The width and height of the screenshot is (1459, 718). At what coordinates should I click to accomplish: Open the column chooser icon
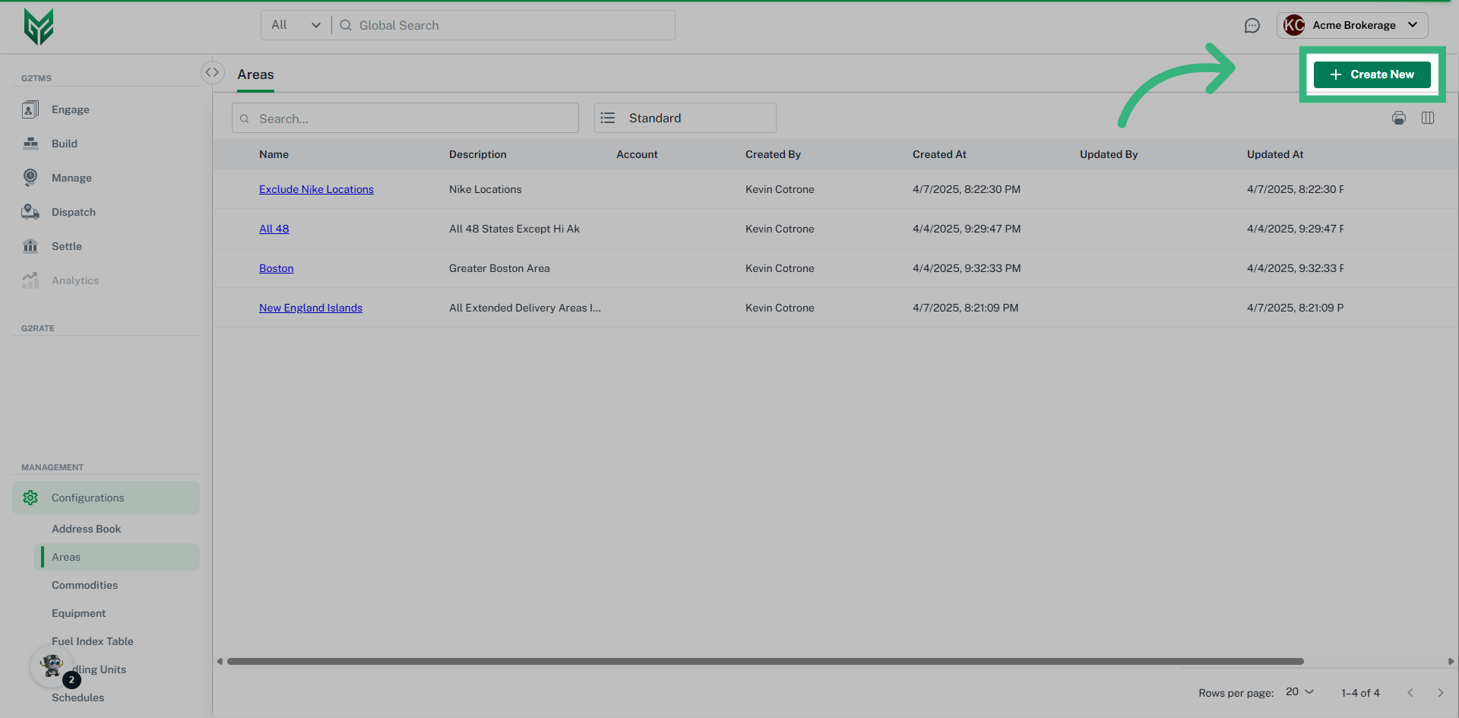[1428, 118]
